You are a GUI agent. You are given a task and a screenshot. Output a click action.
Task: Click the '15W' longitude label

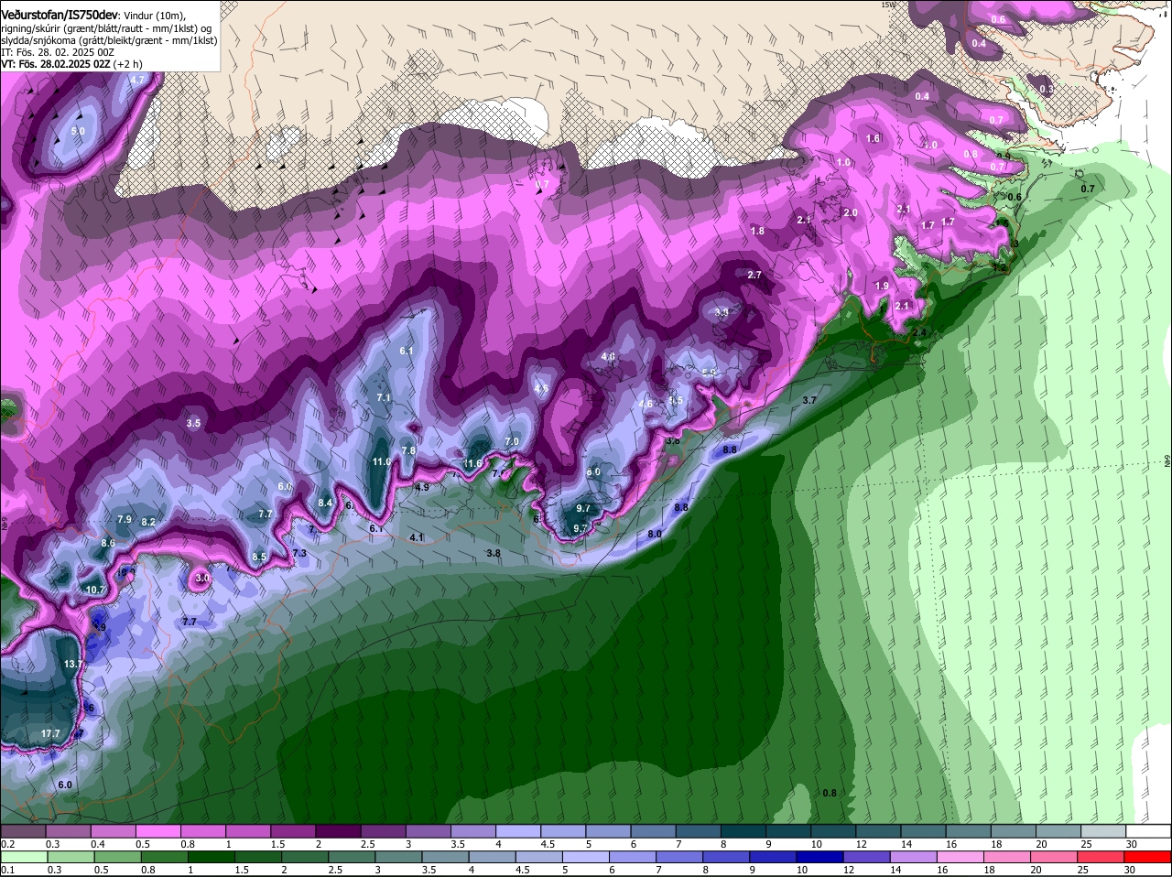tap(887, 5)
